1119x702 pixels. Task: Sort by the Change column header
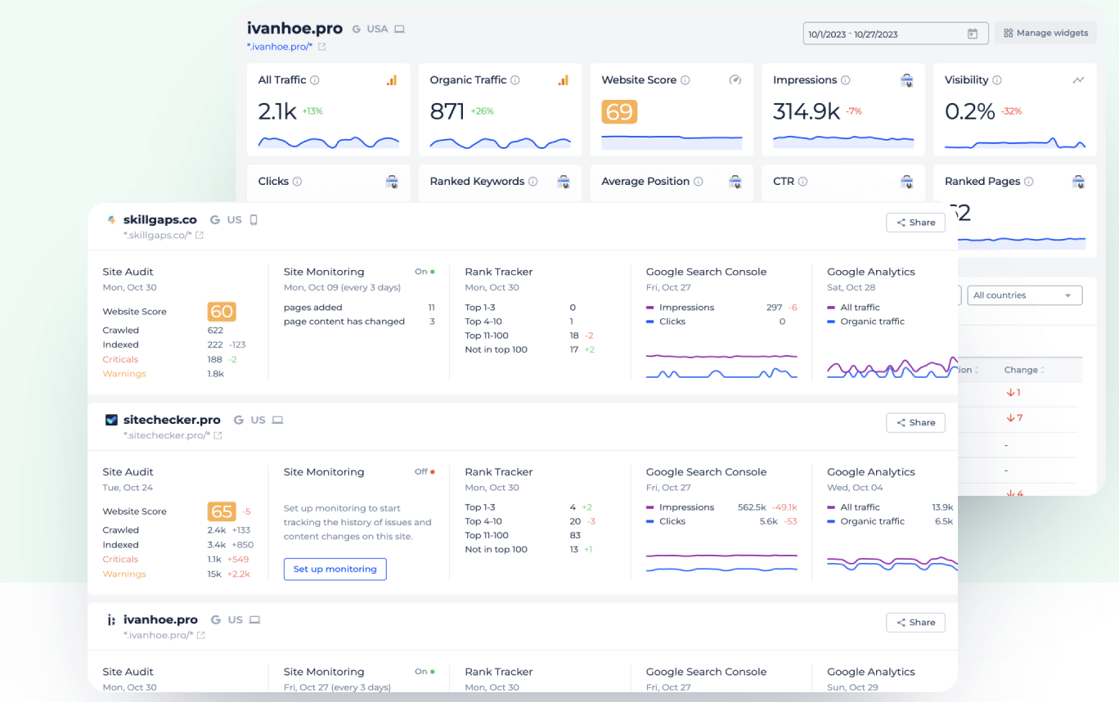(1025, 370)
